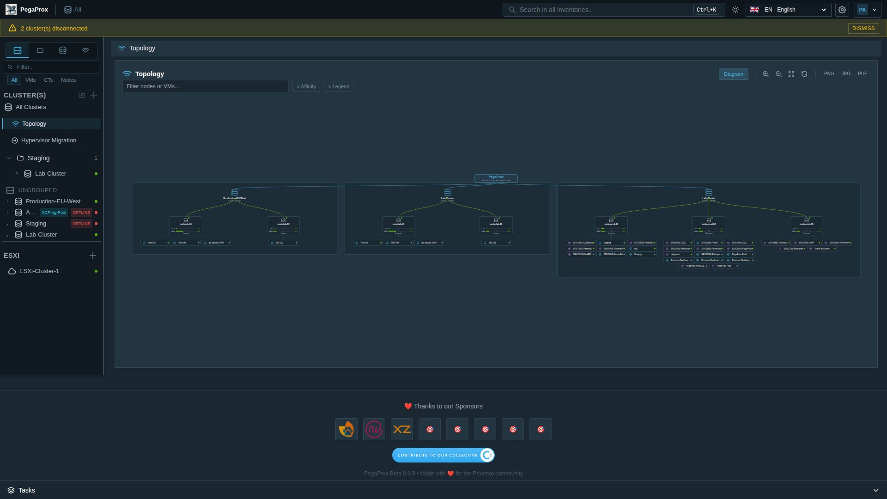Toggle the Affinity option
Screen dimensions: 887x499
tap(306, 86)
